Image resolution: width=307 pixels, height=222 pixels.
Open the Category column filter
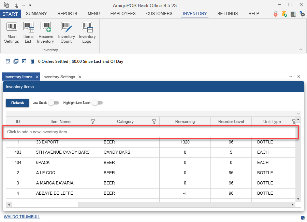tap(154, 122)
